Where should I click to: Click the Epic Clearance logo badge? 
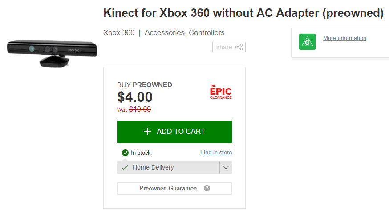[221, 92]
